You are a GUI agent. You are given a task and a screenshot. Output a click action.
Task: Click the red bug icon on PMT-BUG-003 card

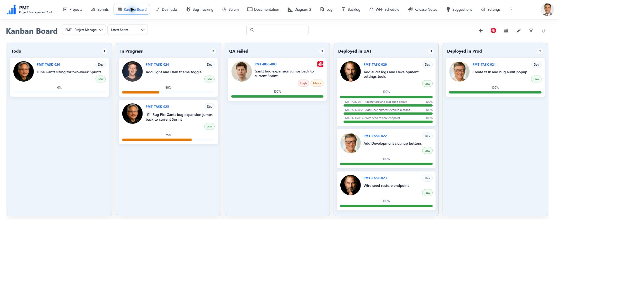[320, 64]
